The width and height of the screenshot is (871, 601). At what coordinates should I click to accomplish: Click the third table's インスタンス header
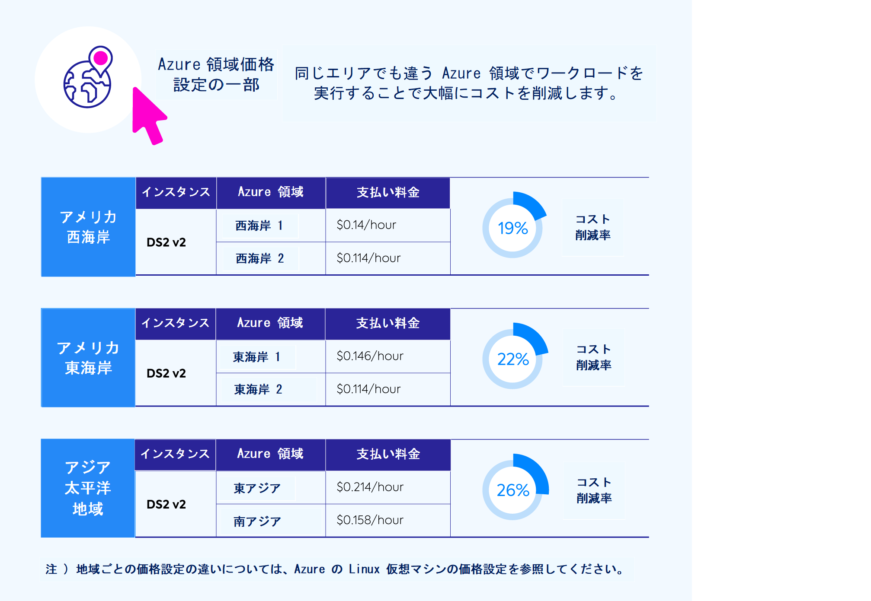[x=175, y=455]
